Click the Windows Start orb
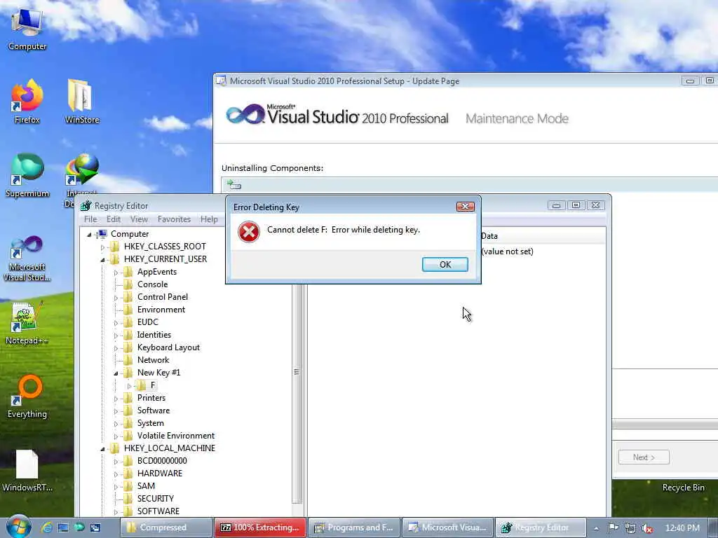 coord(19,527)
